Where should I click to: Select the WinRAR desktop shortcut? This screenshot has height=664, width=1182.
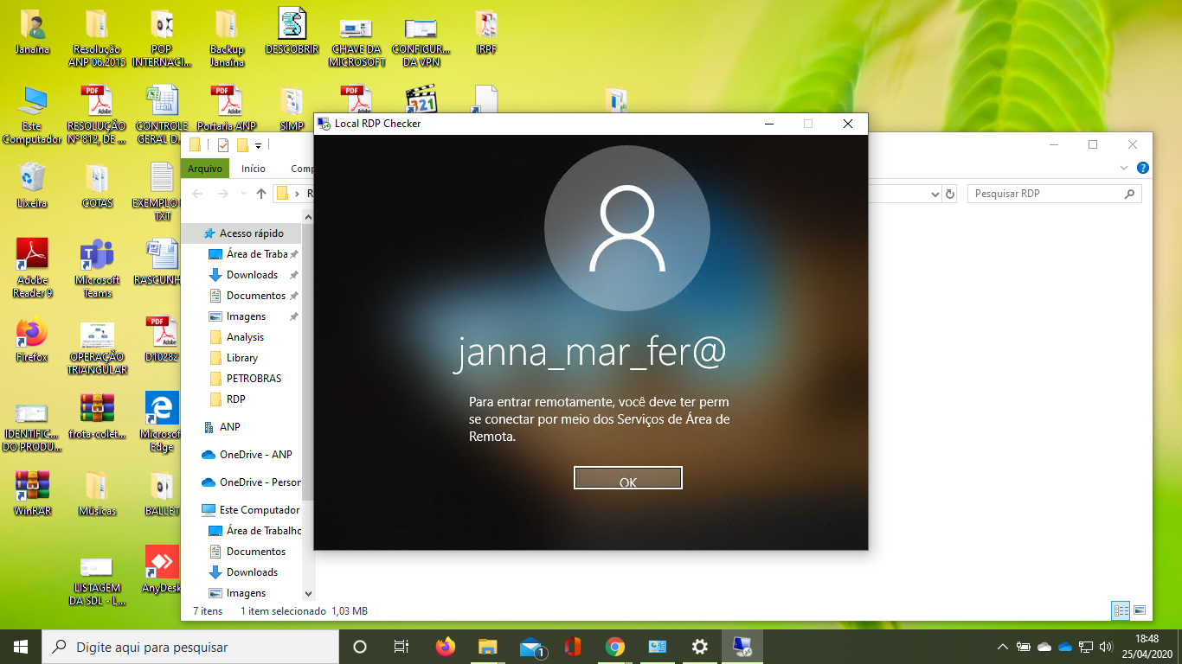[x=32, y=493]
